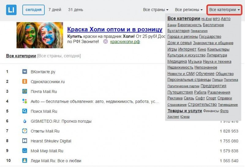Open the Hearst Shkulev Digital entry
This screenshot has width=245, height=168.
coord(51,141)
